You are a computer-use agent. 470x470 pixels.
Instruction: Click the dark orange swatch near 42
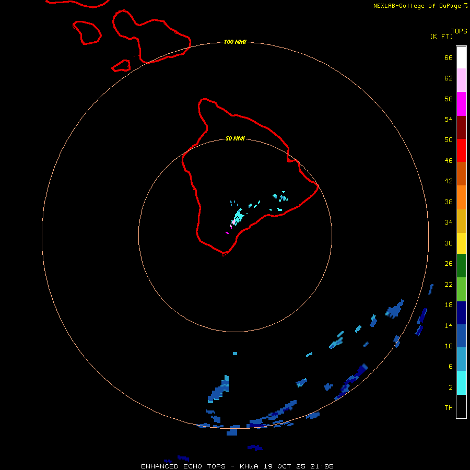coord(461,174)
